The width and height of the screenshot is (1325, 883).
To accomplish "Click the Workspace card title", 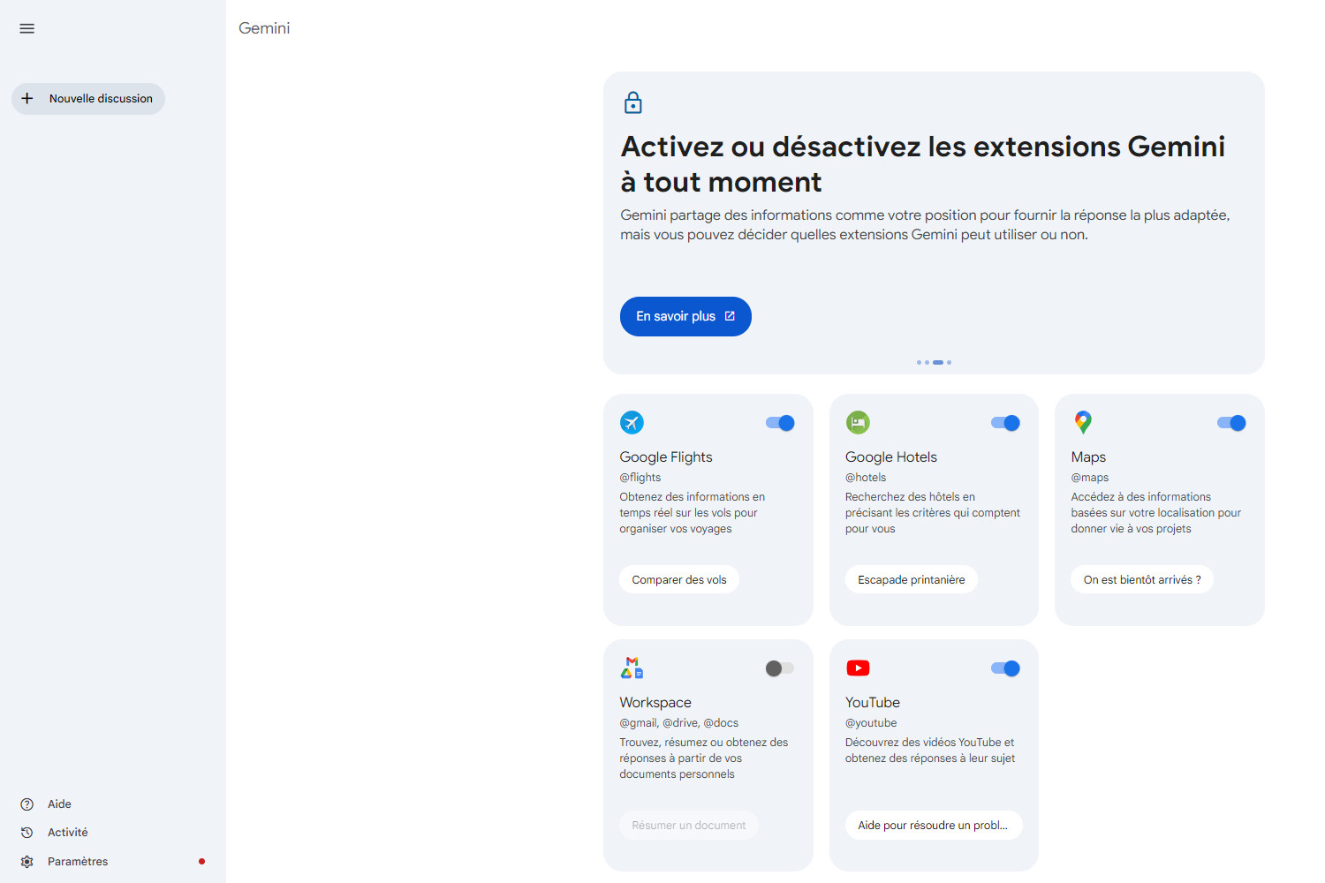I will coord(655,702).
